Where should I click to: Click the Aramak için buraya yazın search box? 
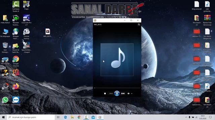tap(31, 117)
